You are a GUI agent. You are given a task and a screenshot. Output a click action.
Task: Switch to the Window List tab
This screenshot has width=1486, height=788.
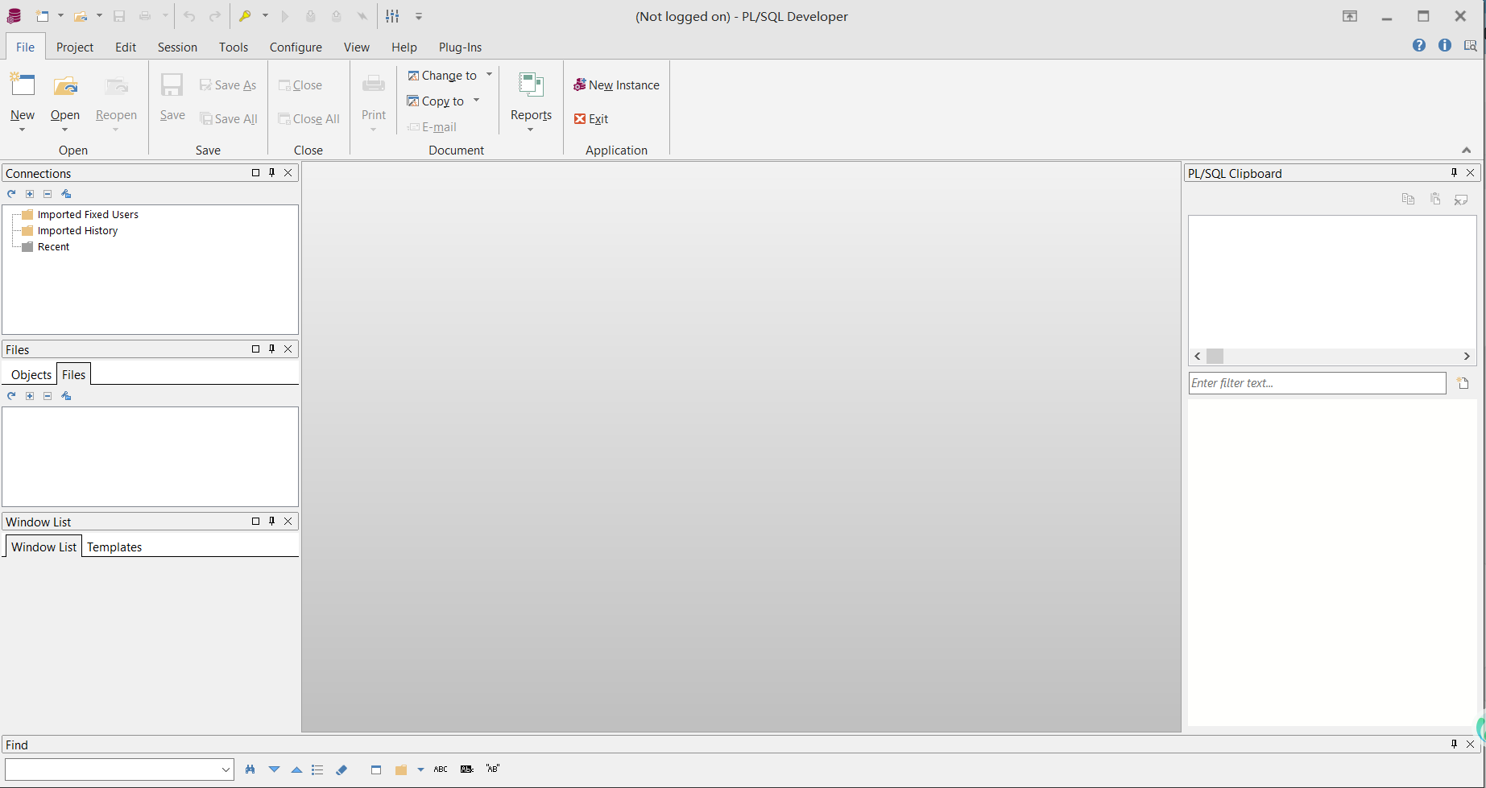(43, 547)
